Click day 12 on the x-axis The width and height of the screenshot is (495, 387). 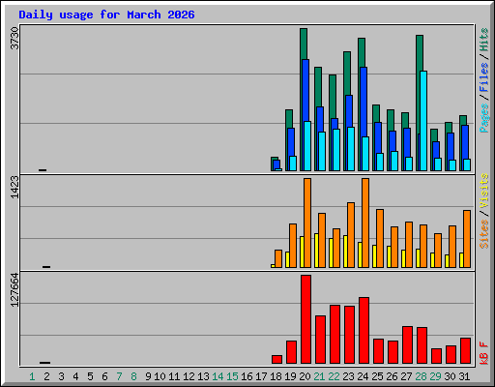pyautogui.click(x=189, y=376)
